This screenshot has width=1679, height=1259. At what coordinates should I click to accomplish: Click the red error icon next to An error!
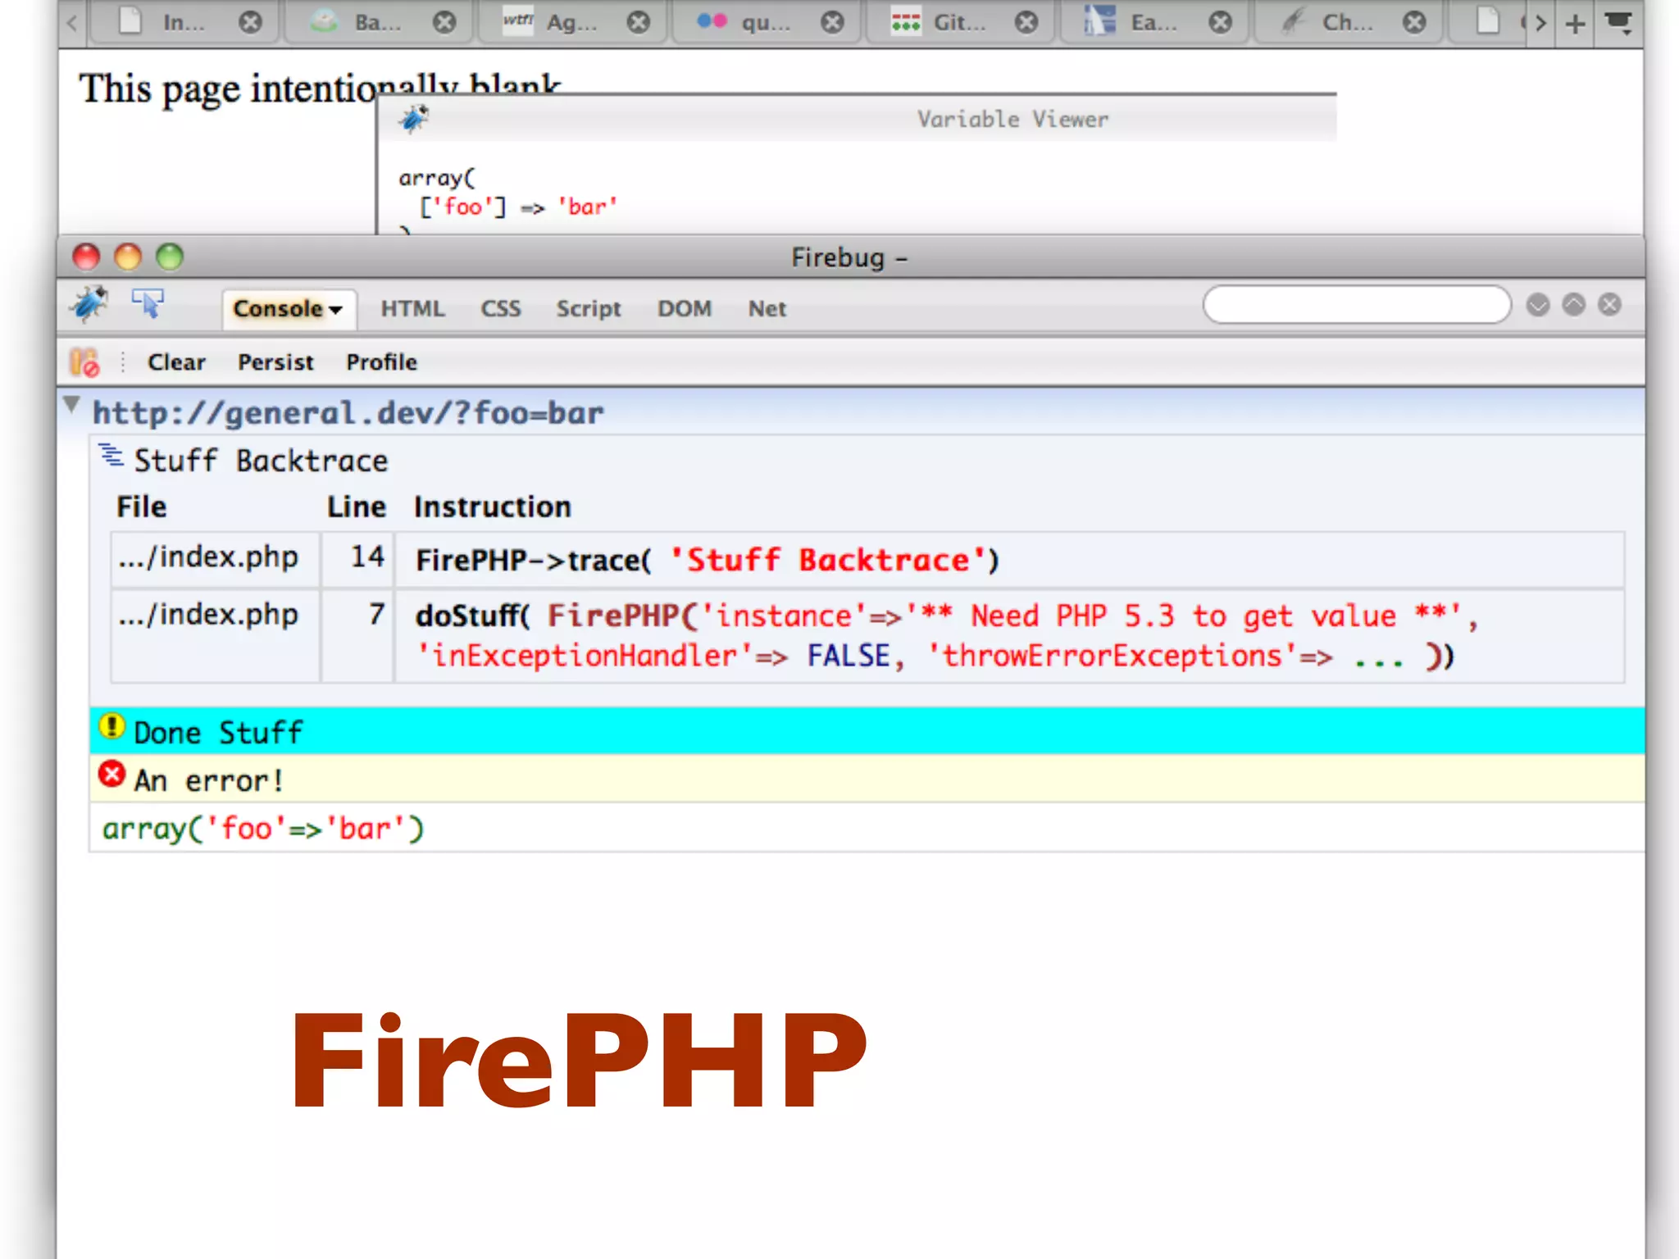pos(111,775)
